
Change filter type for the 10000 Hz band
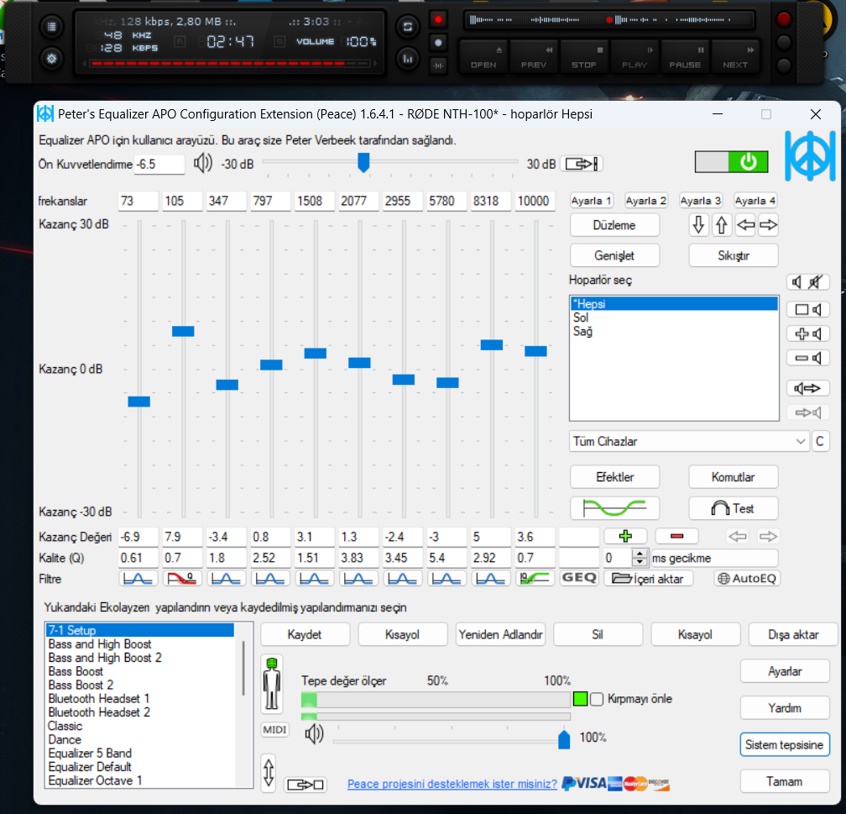(x=535, y=579)
